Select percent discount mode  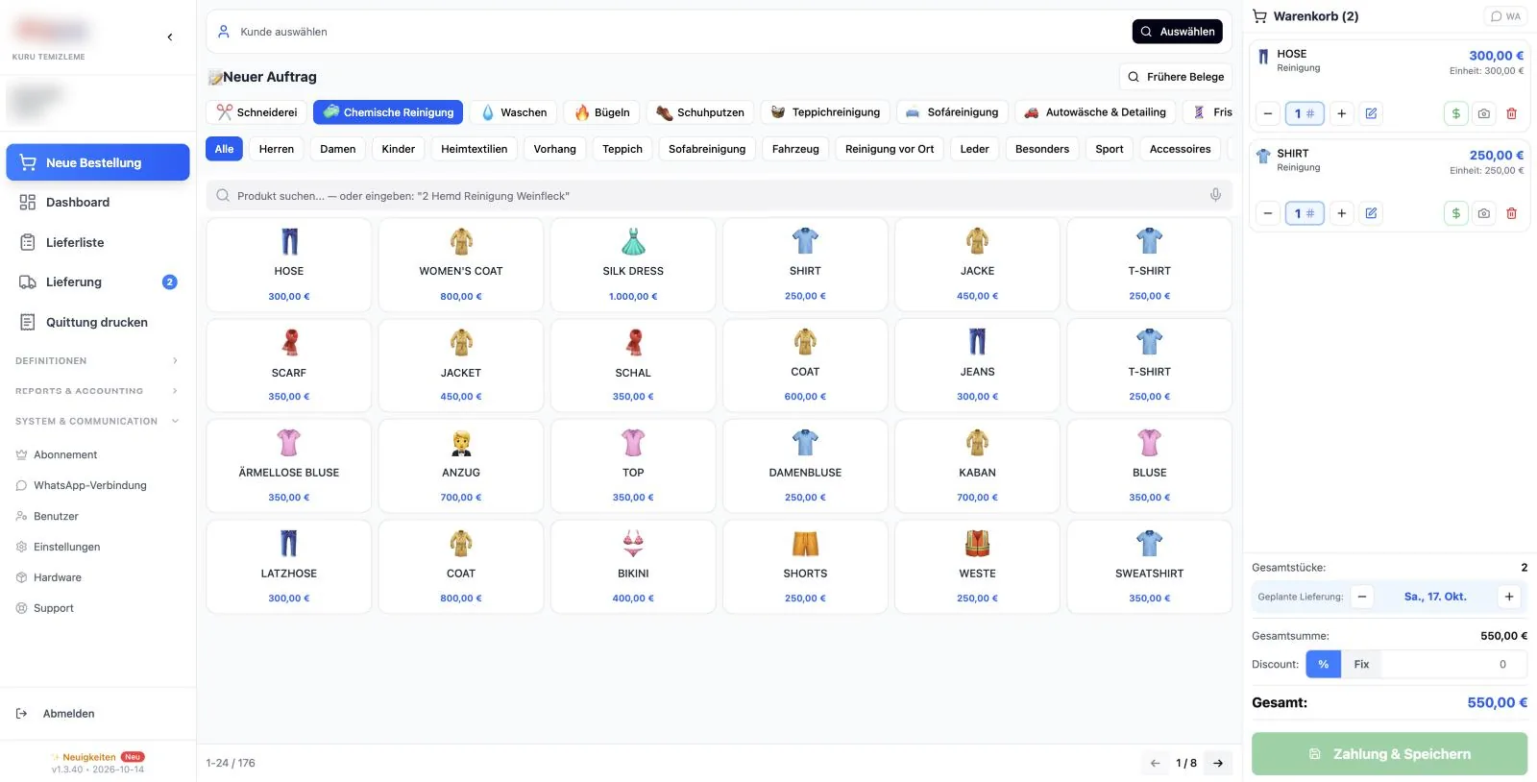1323,664
